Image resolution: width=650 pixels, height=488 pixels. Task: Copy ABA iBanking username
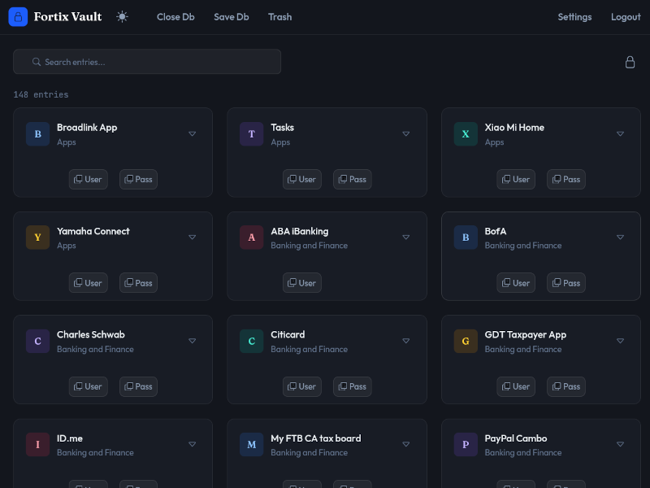301,282
